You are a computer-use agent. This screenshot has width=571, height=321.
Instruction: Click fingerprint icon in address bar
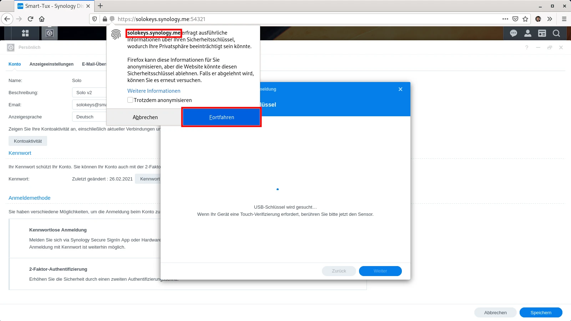112,19
